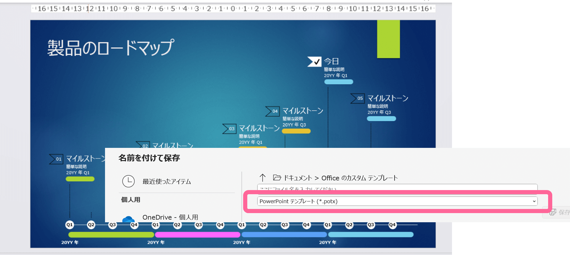Select the yellow bar under milestone 04
The width and height of the screenshot is (570, 255).
pyautogui.click(x=296, y=131)
